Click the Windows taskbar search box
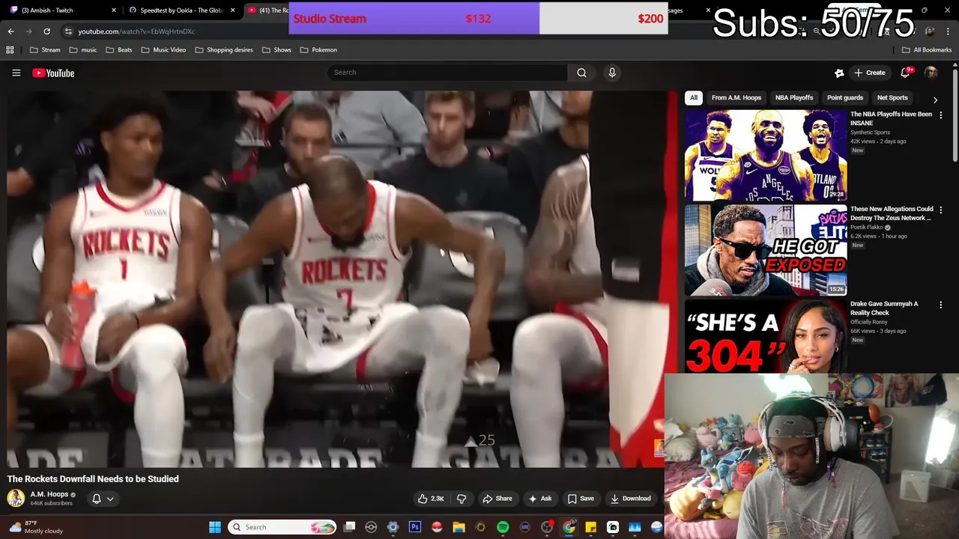This screenshot has height=539, width=959. pyautogui.click(x=282, y=527)
